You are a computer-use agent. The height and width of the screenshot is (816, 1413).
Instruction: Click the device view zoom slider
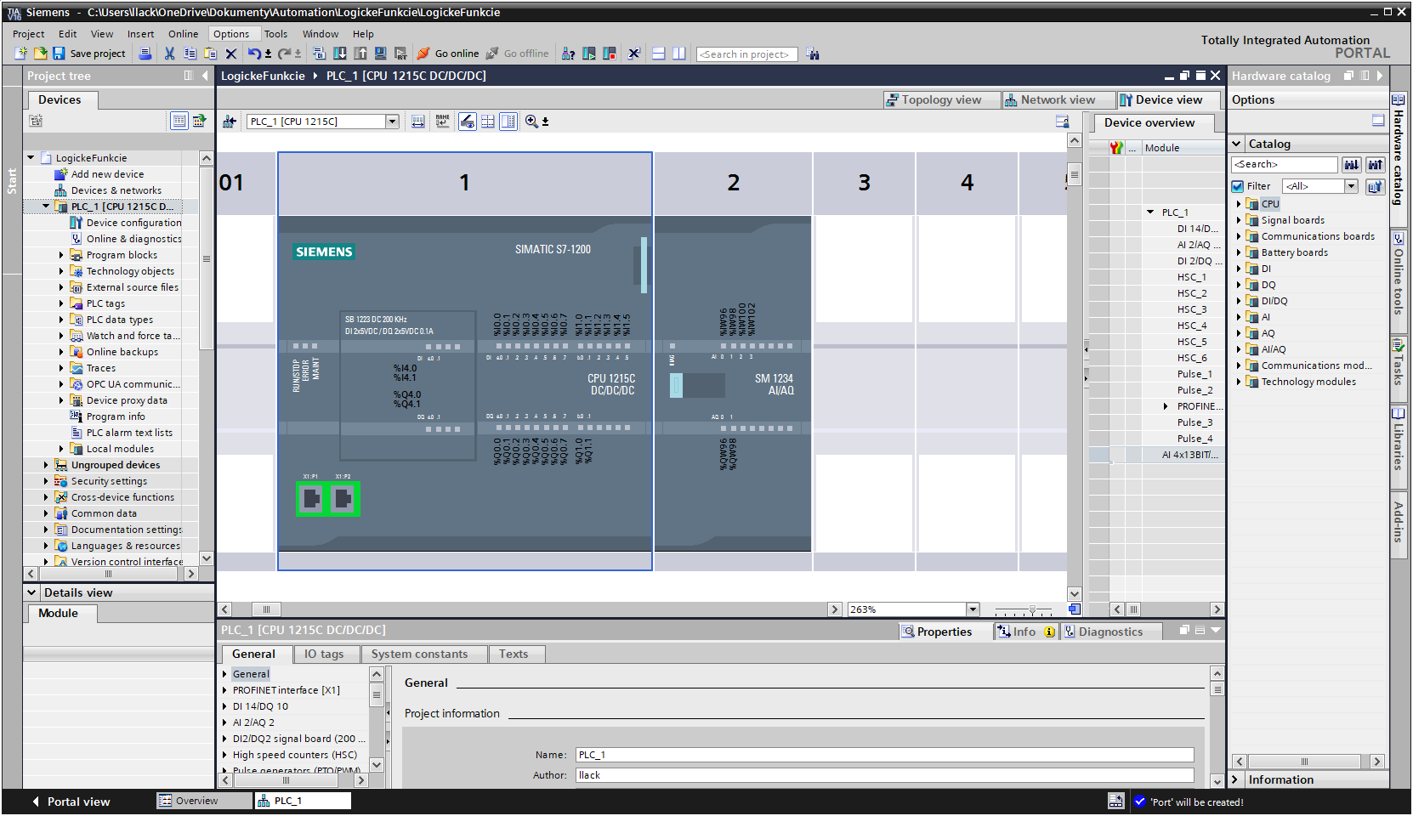click(1032, 609)
